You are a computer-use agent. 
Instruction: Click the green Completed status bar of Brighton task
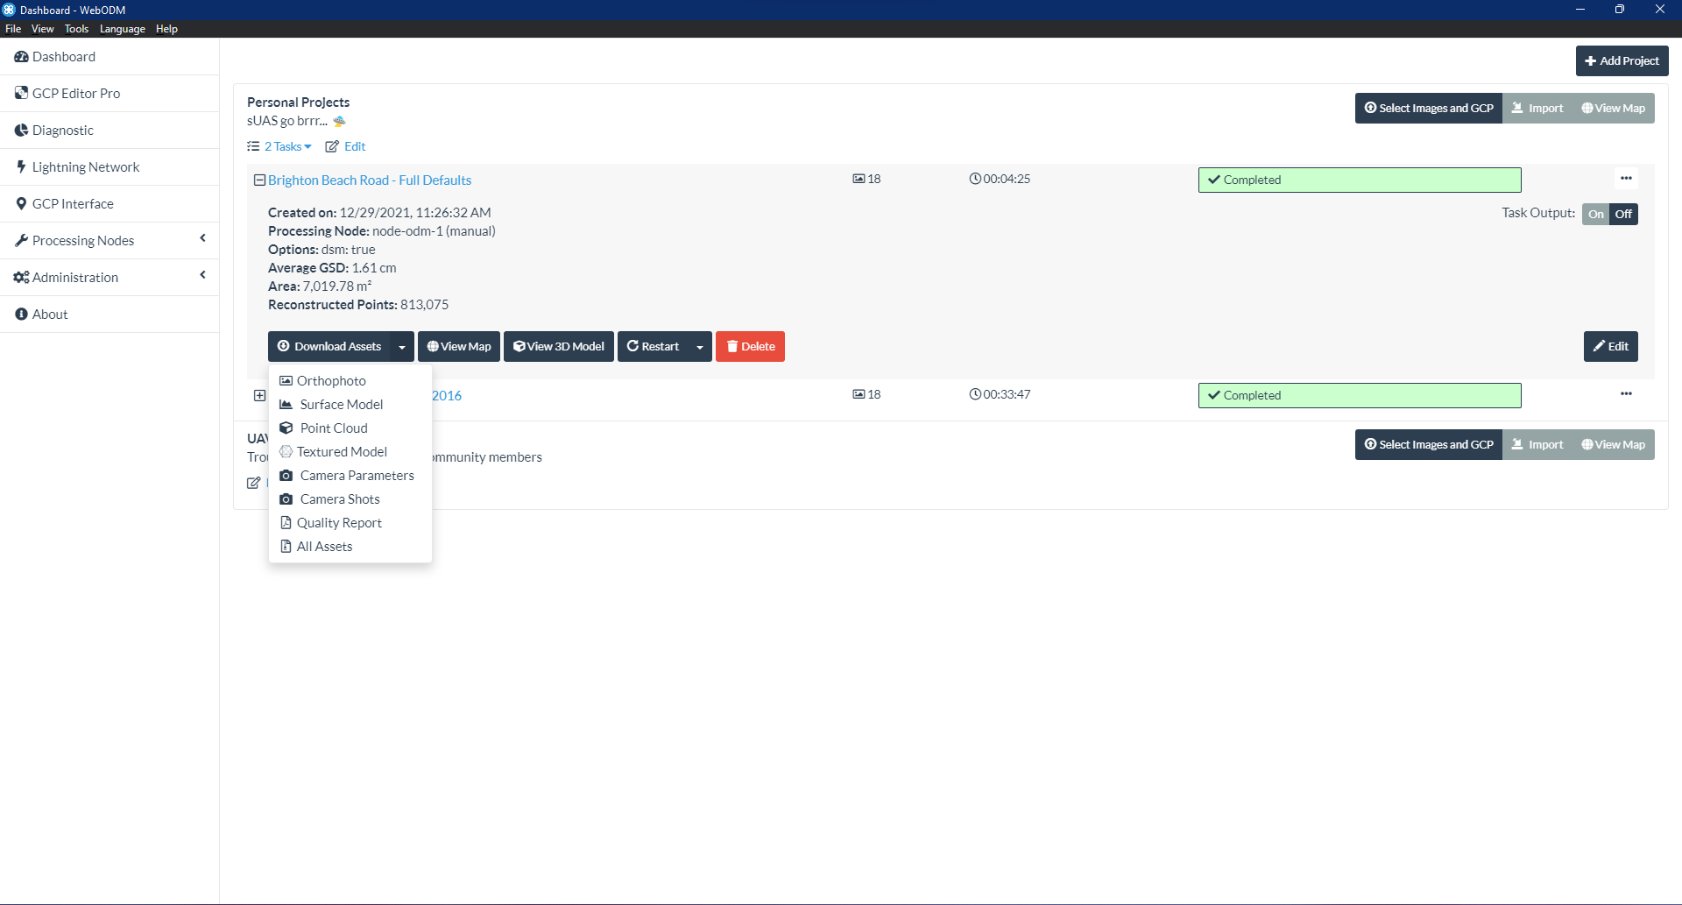click(x=1359, y=180)
